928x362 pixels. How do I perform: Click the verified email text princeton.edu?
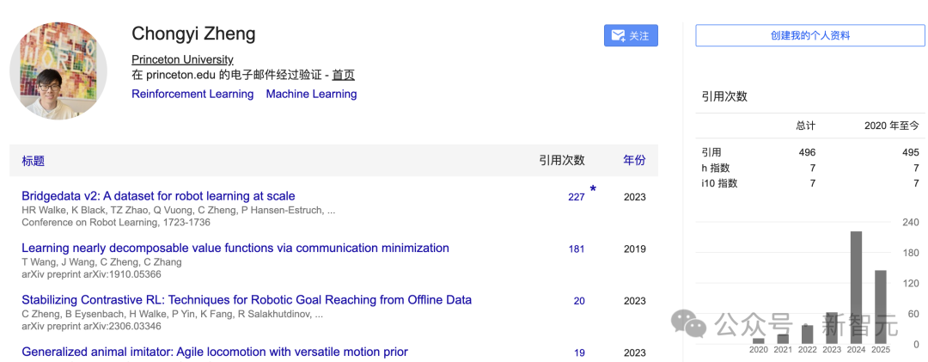pos(180,76)
